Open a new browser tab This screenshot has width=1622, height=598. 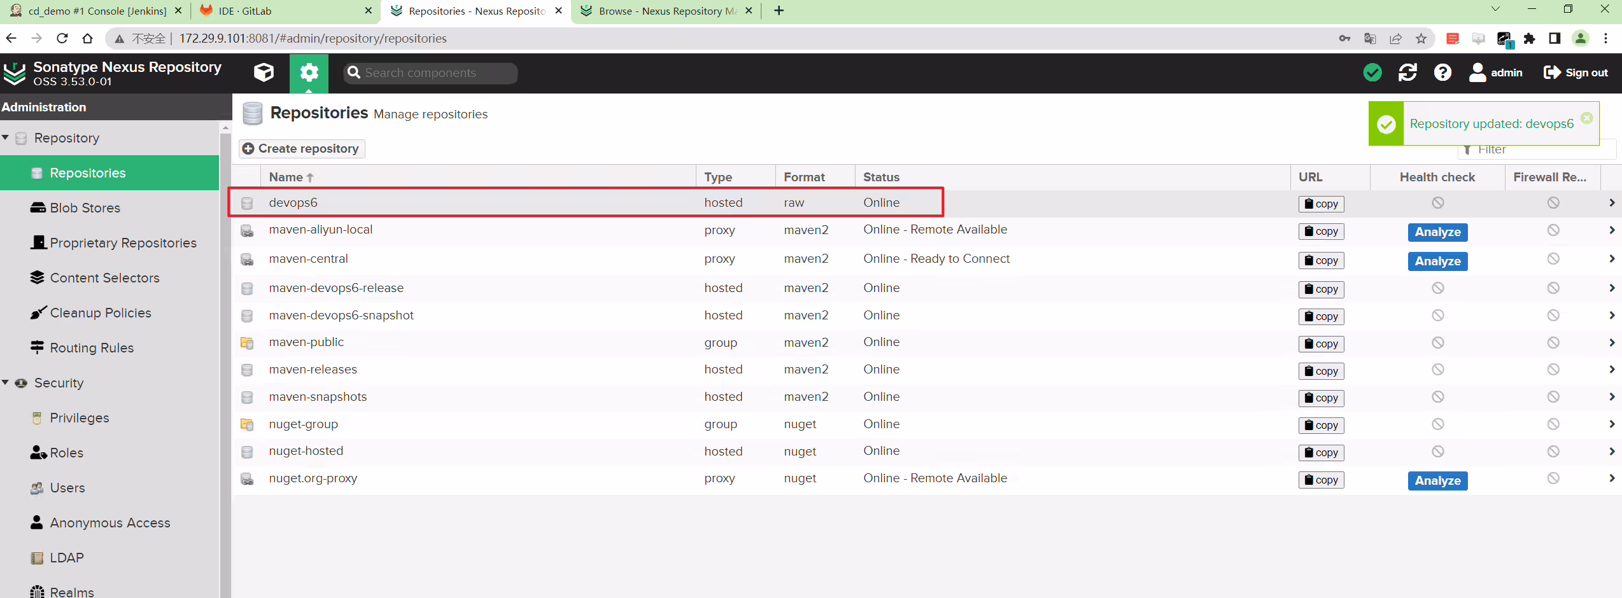tap(779, 10)
